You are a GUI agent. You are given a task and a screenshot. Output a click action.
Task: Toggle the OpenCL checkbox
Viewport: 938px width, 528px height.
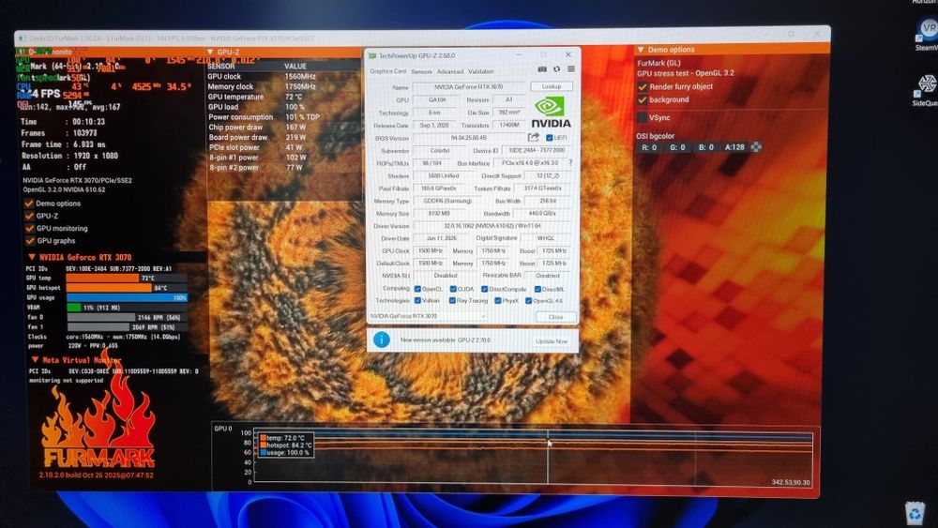[417, 290]
